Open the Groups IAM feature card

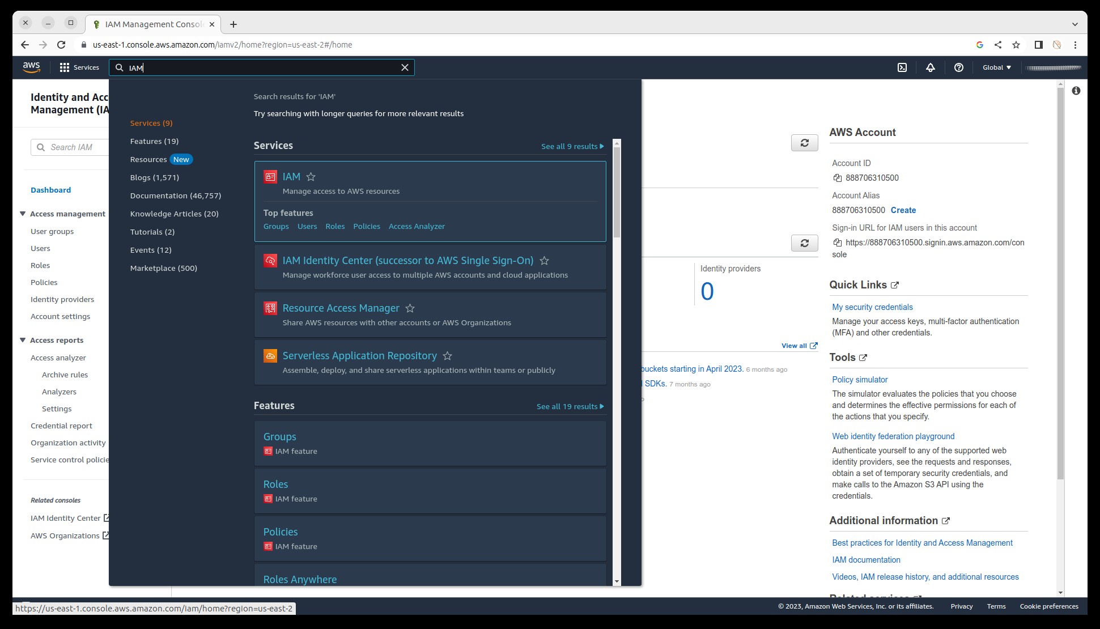coord(430,443)
